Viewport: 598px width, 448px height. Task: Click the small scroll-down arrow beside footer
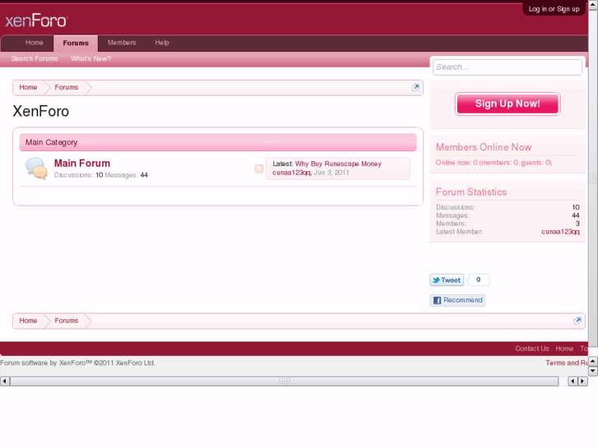593,371
